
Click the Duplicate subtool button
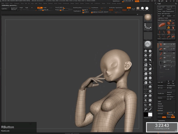(x=161, y=93)
